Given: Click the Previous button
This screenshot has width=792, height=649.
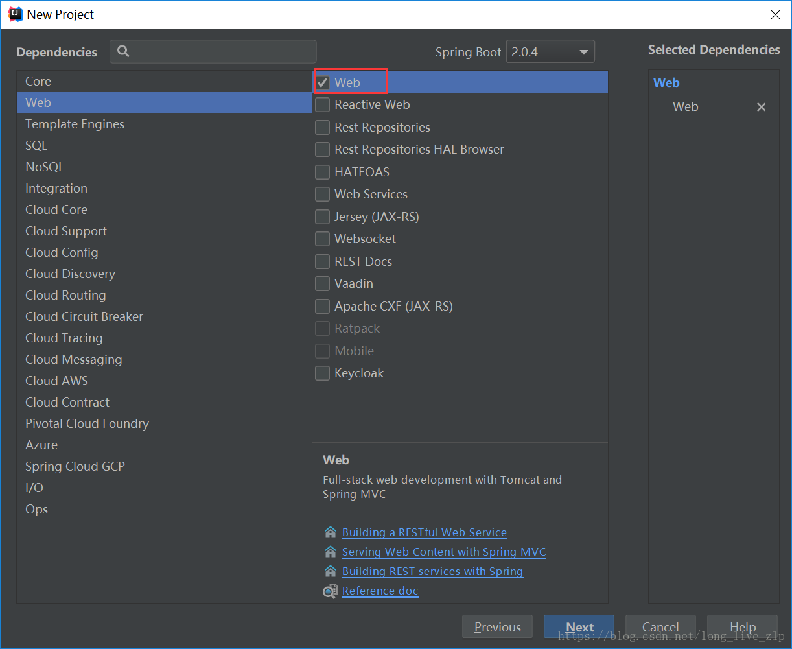Looking at the screenshot, I should tap(497, 627).
